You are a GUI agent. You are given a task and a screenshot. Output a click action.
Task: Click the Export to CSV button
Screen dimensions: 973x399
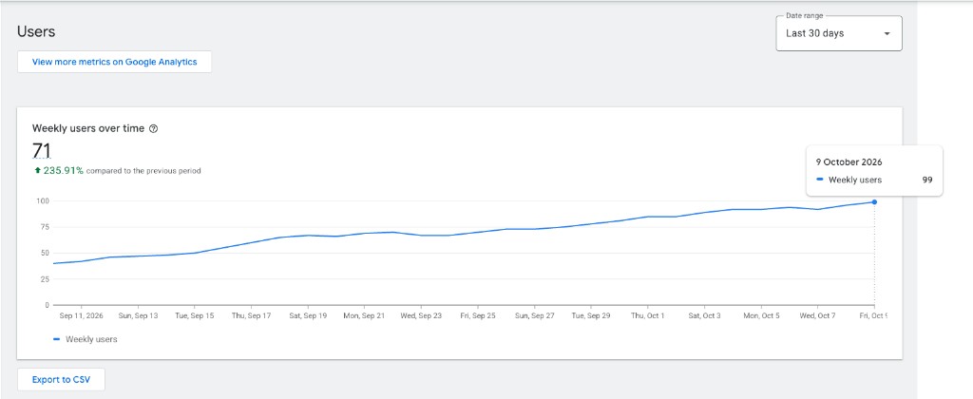point(61,380)
